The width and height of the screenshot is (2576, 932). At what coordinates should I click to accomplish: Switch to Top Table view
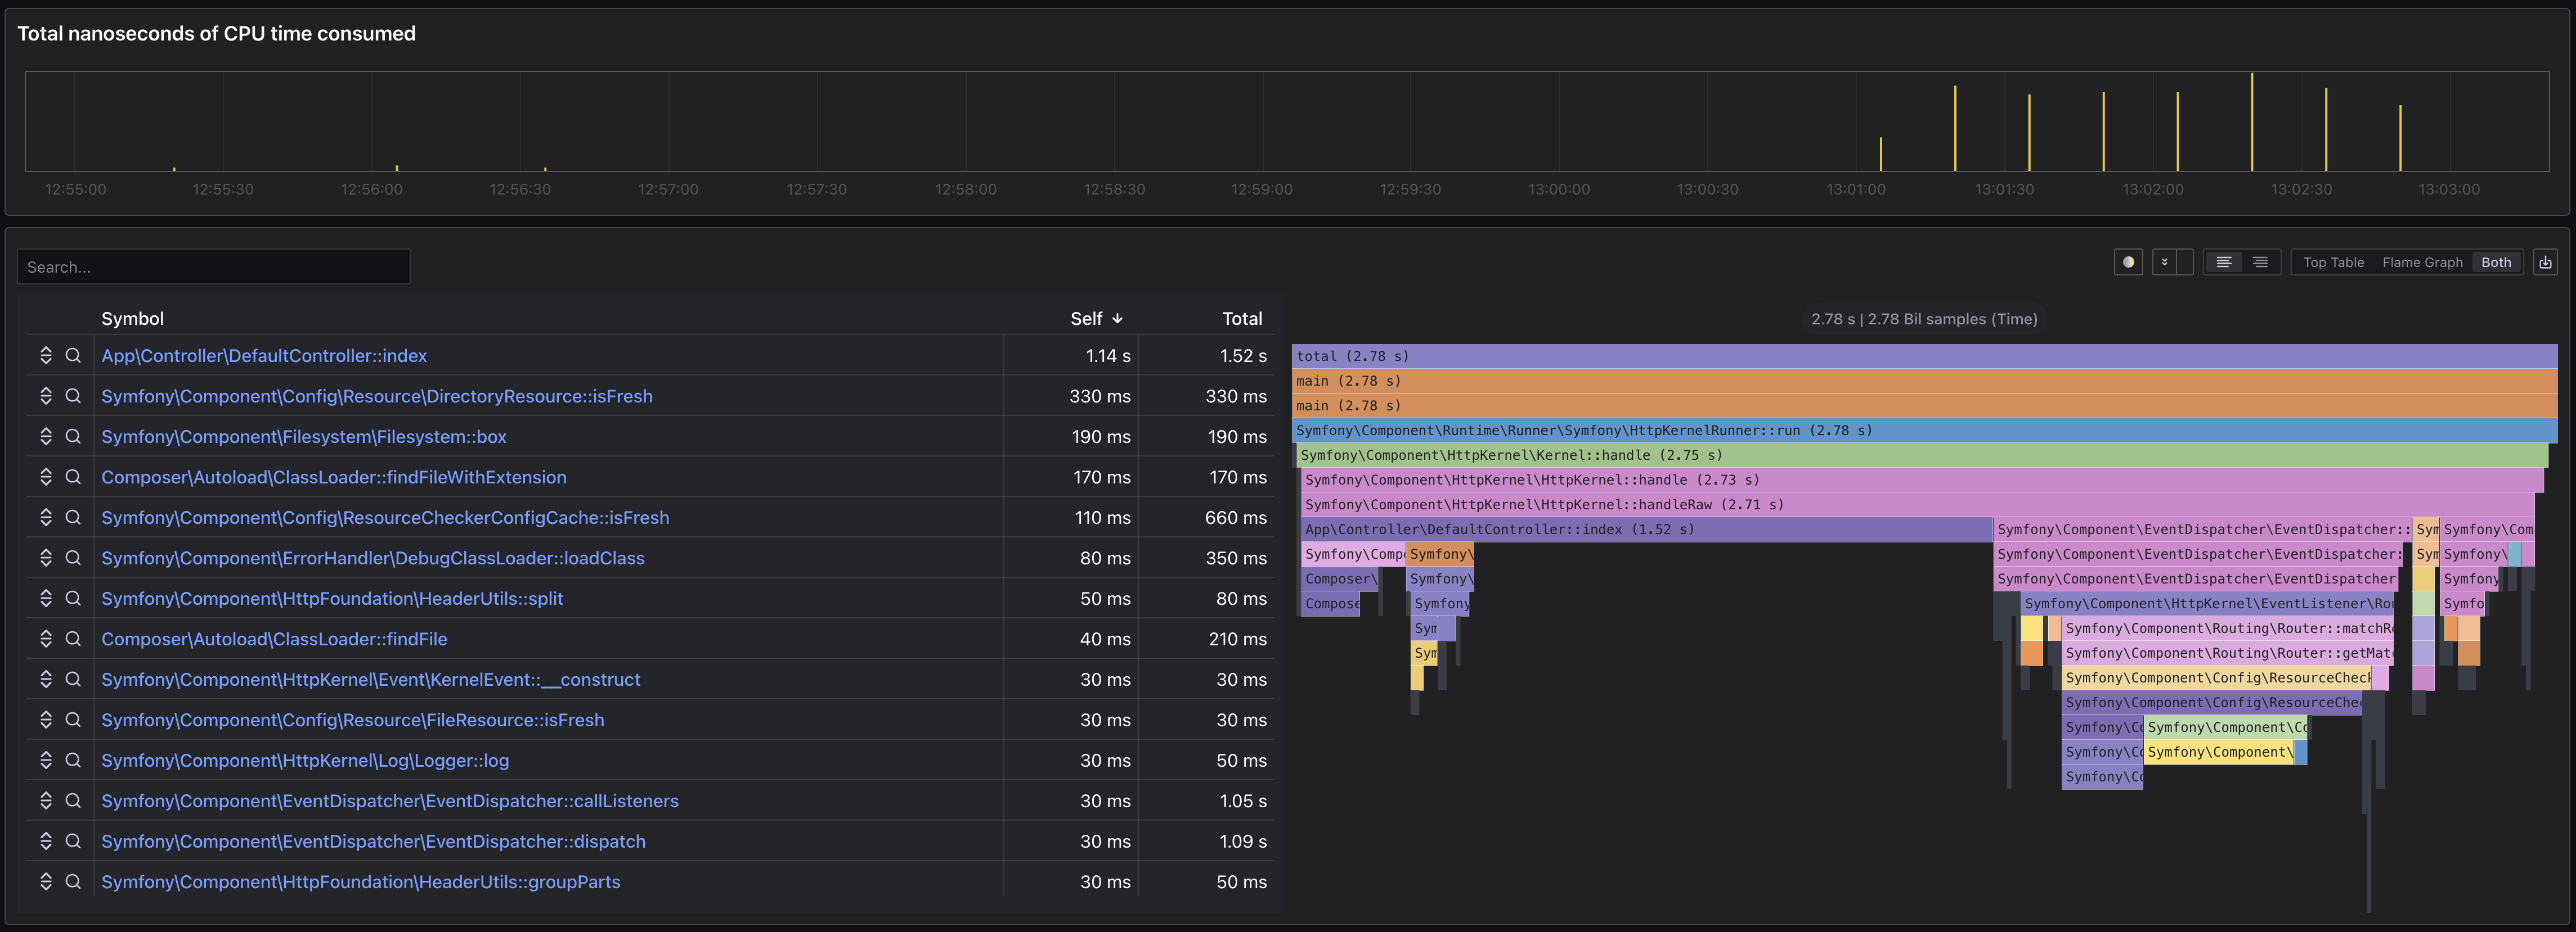pyautogui.click(x=2333, y=263)
